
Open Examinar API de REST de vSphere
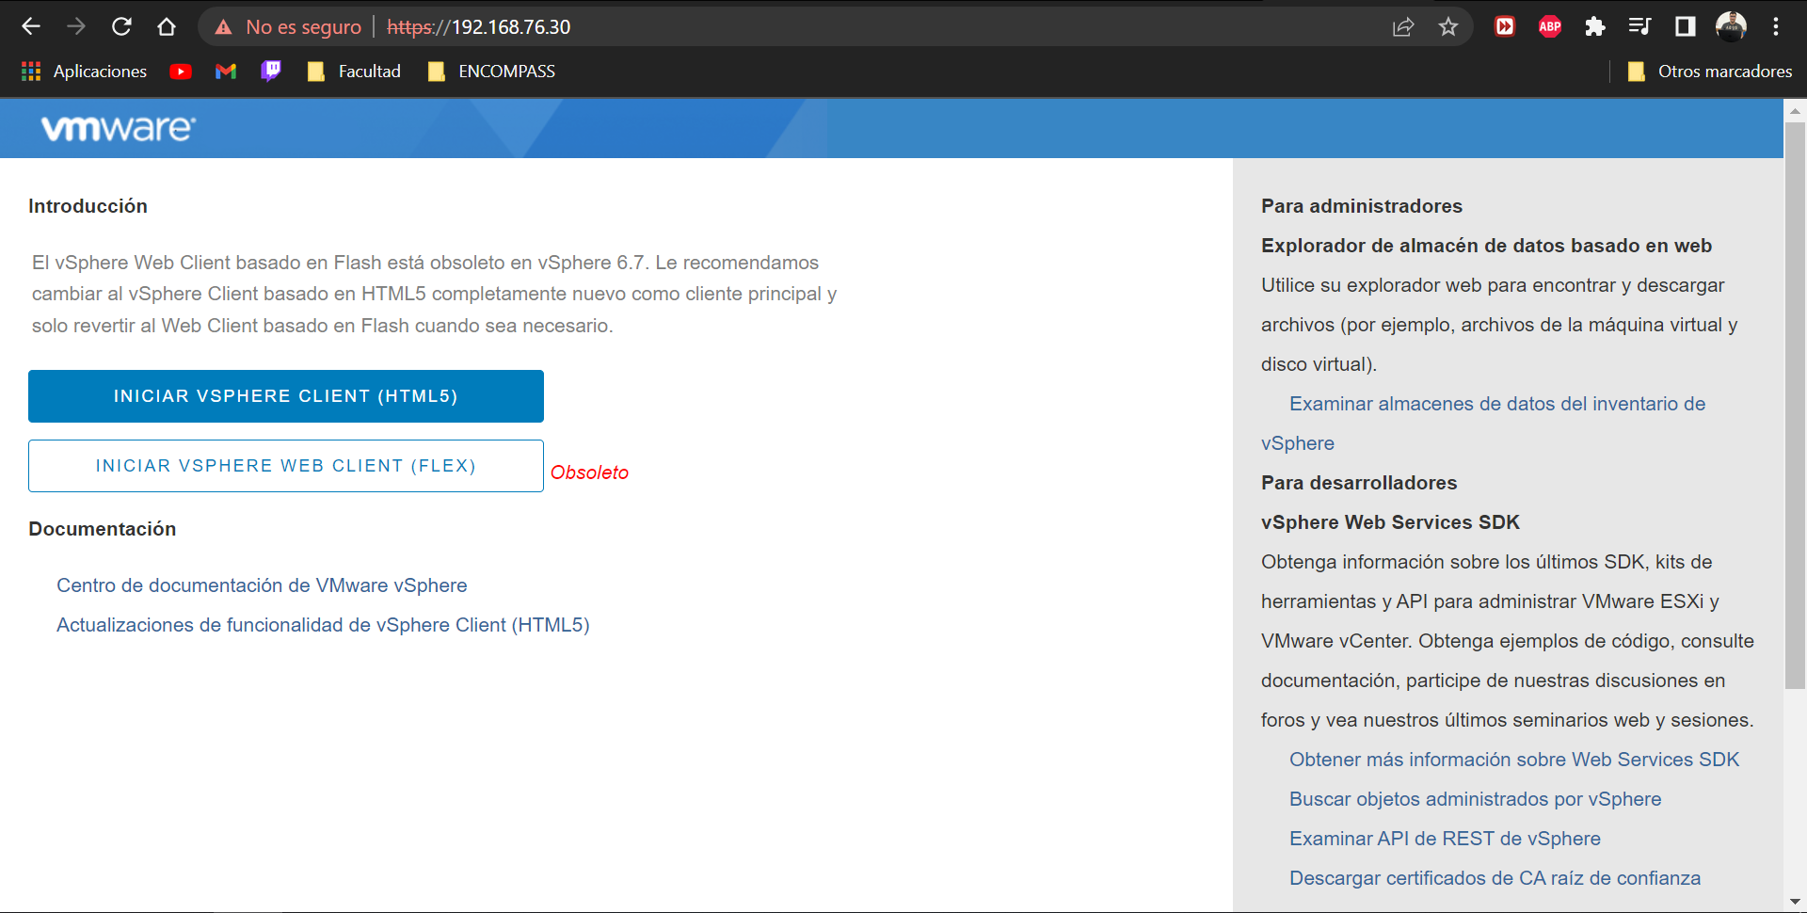tap(1445, 839)
